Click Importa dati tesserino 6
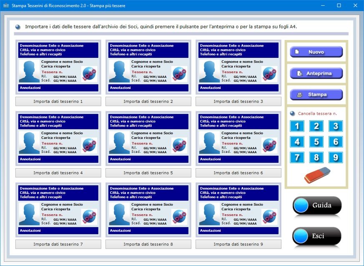This screenshot has width=364, height=266. (x=238, y=173)
